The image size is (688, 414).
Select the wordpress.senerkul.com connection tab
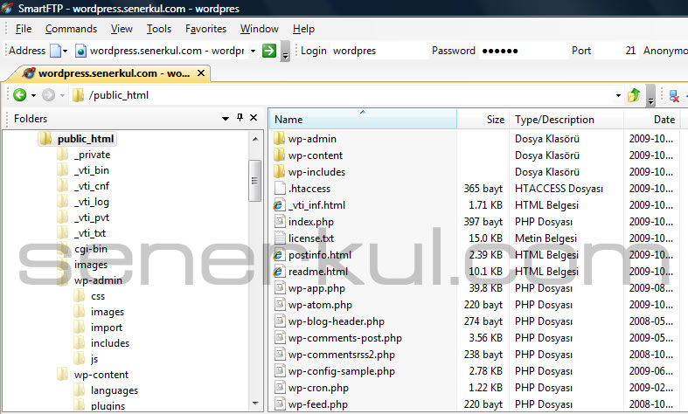click(x=108, y=73)
